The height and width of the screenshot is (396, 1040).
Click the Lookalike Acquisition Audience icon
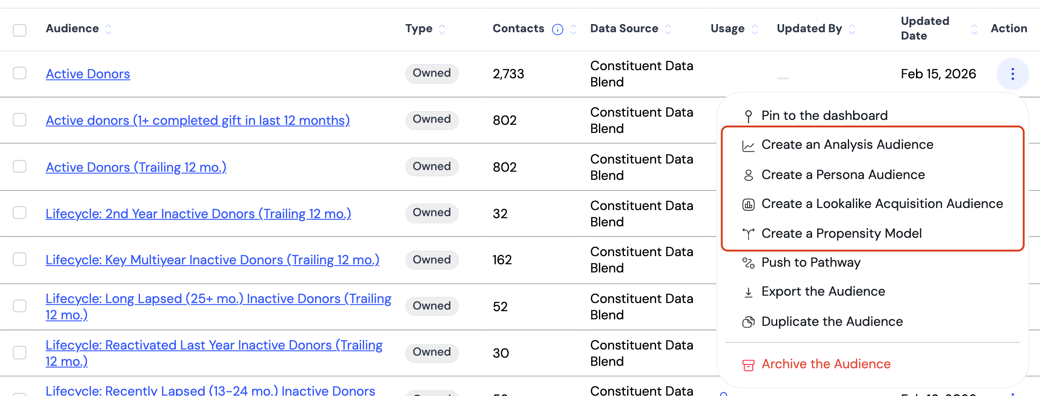coord(748,204)
